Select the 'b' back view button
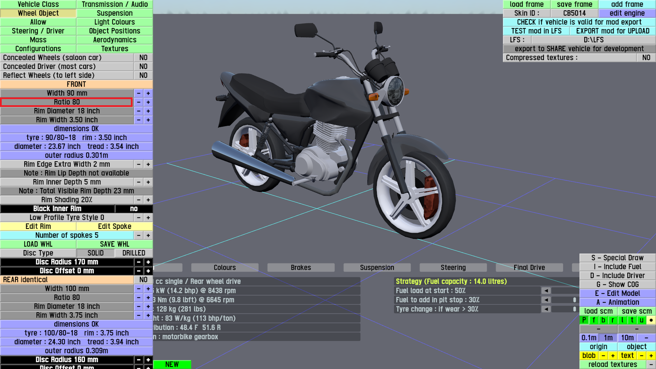 [603, 320]
